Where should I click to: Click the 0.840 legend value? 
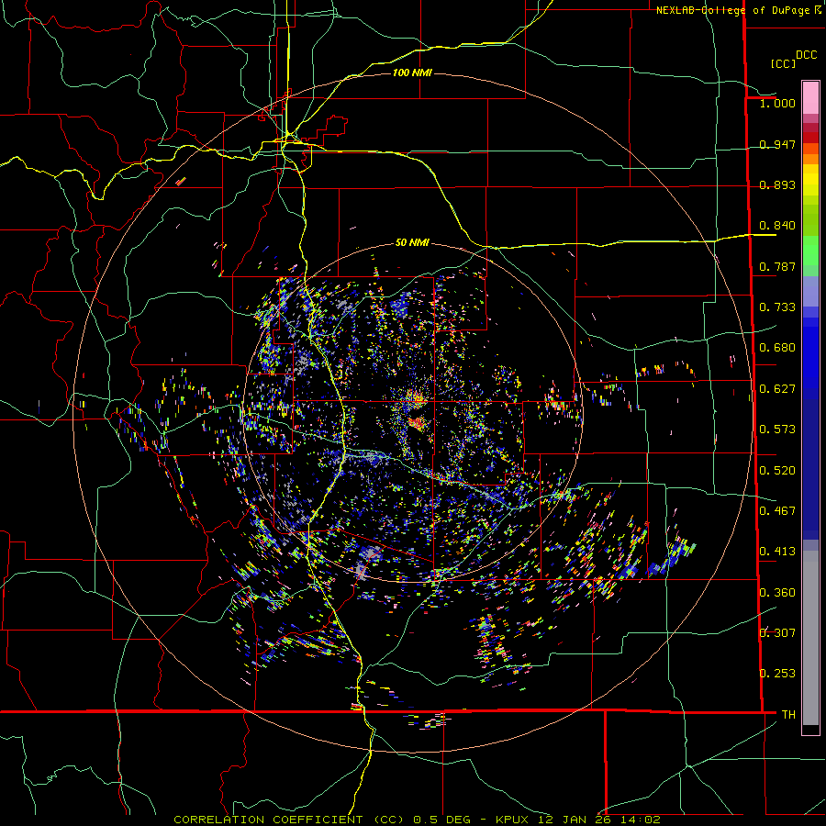tap(777, 226)
